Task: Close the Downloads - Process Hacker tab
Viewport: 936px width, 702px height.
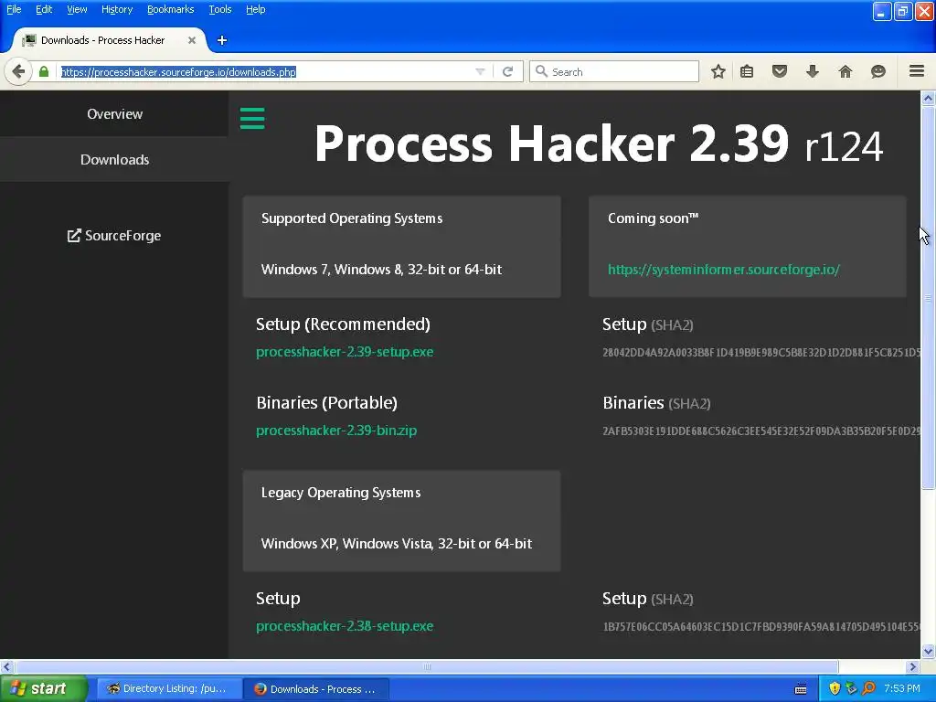Action: click(x=192, y=40)
